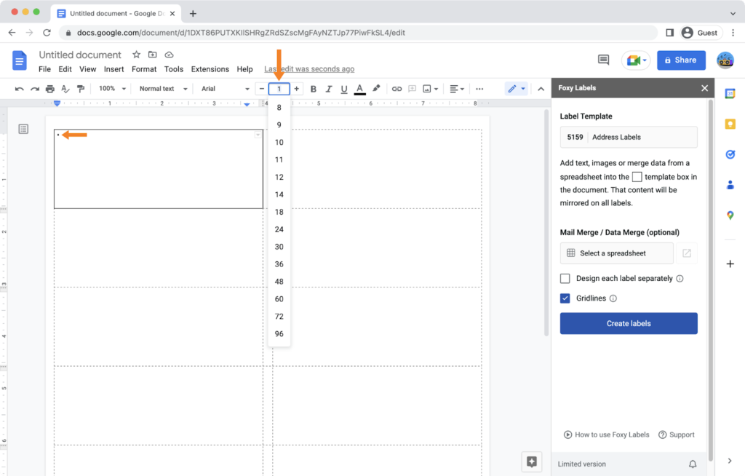Insert a link
Image resolution: width=745 pixels, height=476 pixels.
coord(397,88)
